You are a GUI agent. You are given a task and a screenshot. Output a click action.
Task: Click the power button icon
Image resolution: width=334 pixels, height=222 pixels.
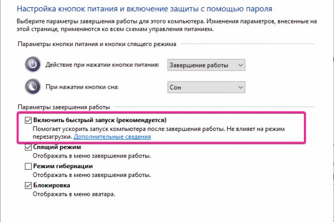coord(33,65)
